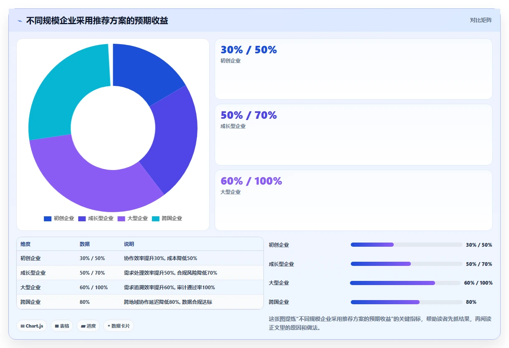Screen dimensions: 509x348
Task: Select the 60% / 100% data card
Action: click(354, 200)
